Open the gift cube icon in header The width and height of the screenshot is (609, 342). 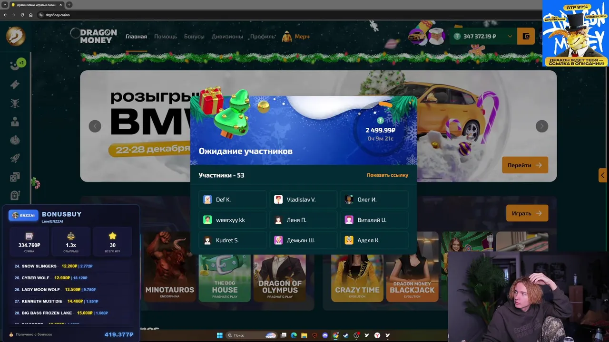[x=435, y=36]
